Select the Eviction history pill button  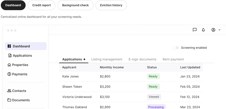point(111,5)
